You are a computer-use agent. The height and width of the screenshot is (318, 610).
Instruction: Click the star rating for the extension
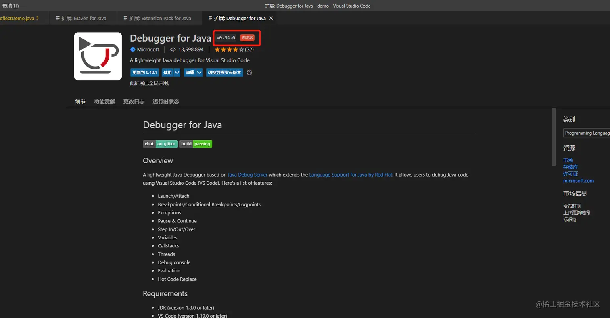coord(229,50)
